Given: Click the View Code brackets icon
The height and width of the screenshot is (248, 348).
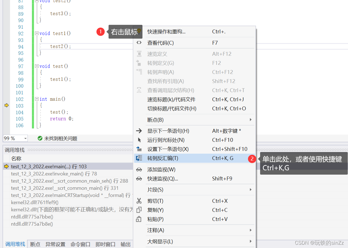Looking at the screenshot, I should (139, 43).
